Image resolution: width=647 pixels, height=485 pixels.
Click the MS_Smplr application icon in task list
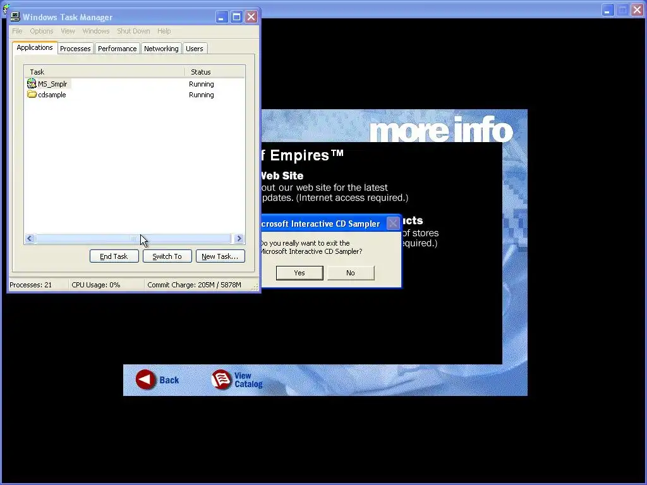coord(32,84)
